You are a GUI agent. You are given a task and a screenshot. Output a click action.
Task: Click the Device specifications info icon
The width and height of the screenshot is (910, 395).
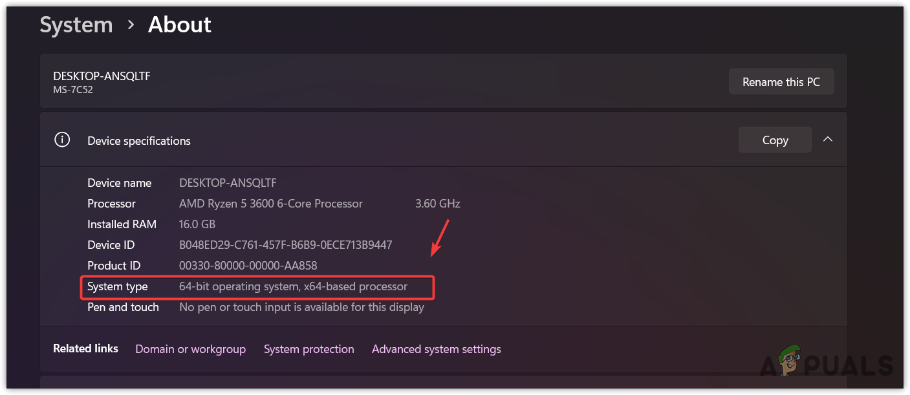tap(62, 140)
